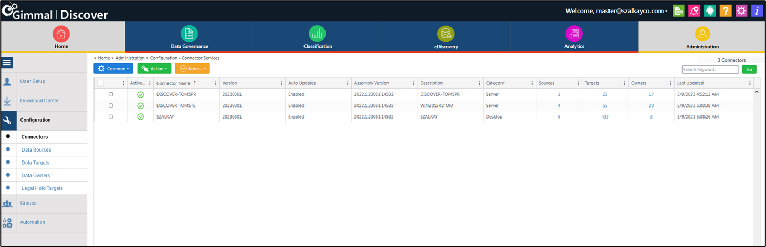Switch to the eDiscovery tab

[x=446, y=37]
